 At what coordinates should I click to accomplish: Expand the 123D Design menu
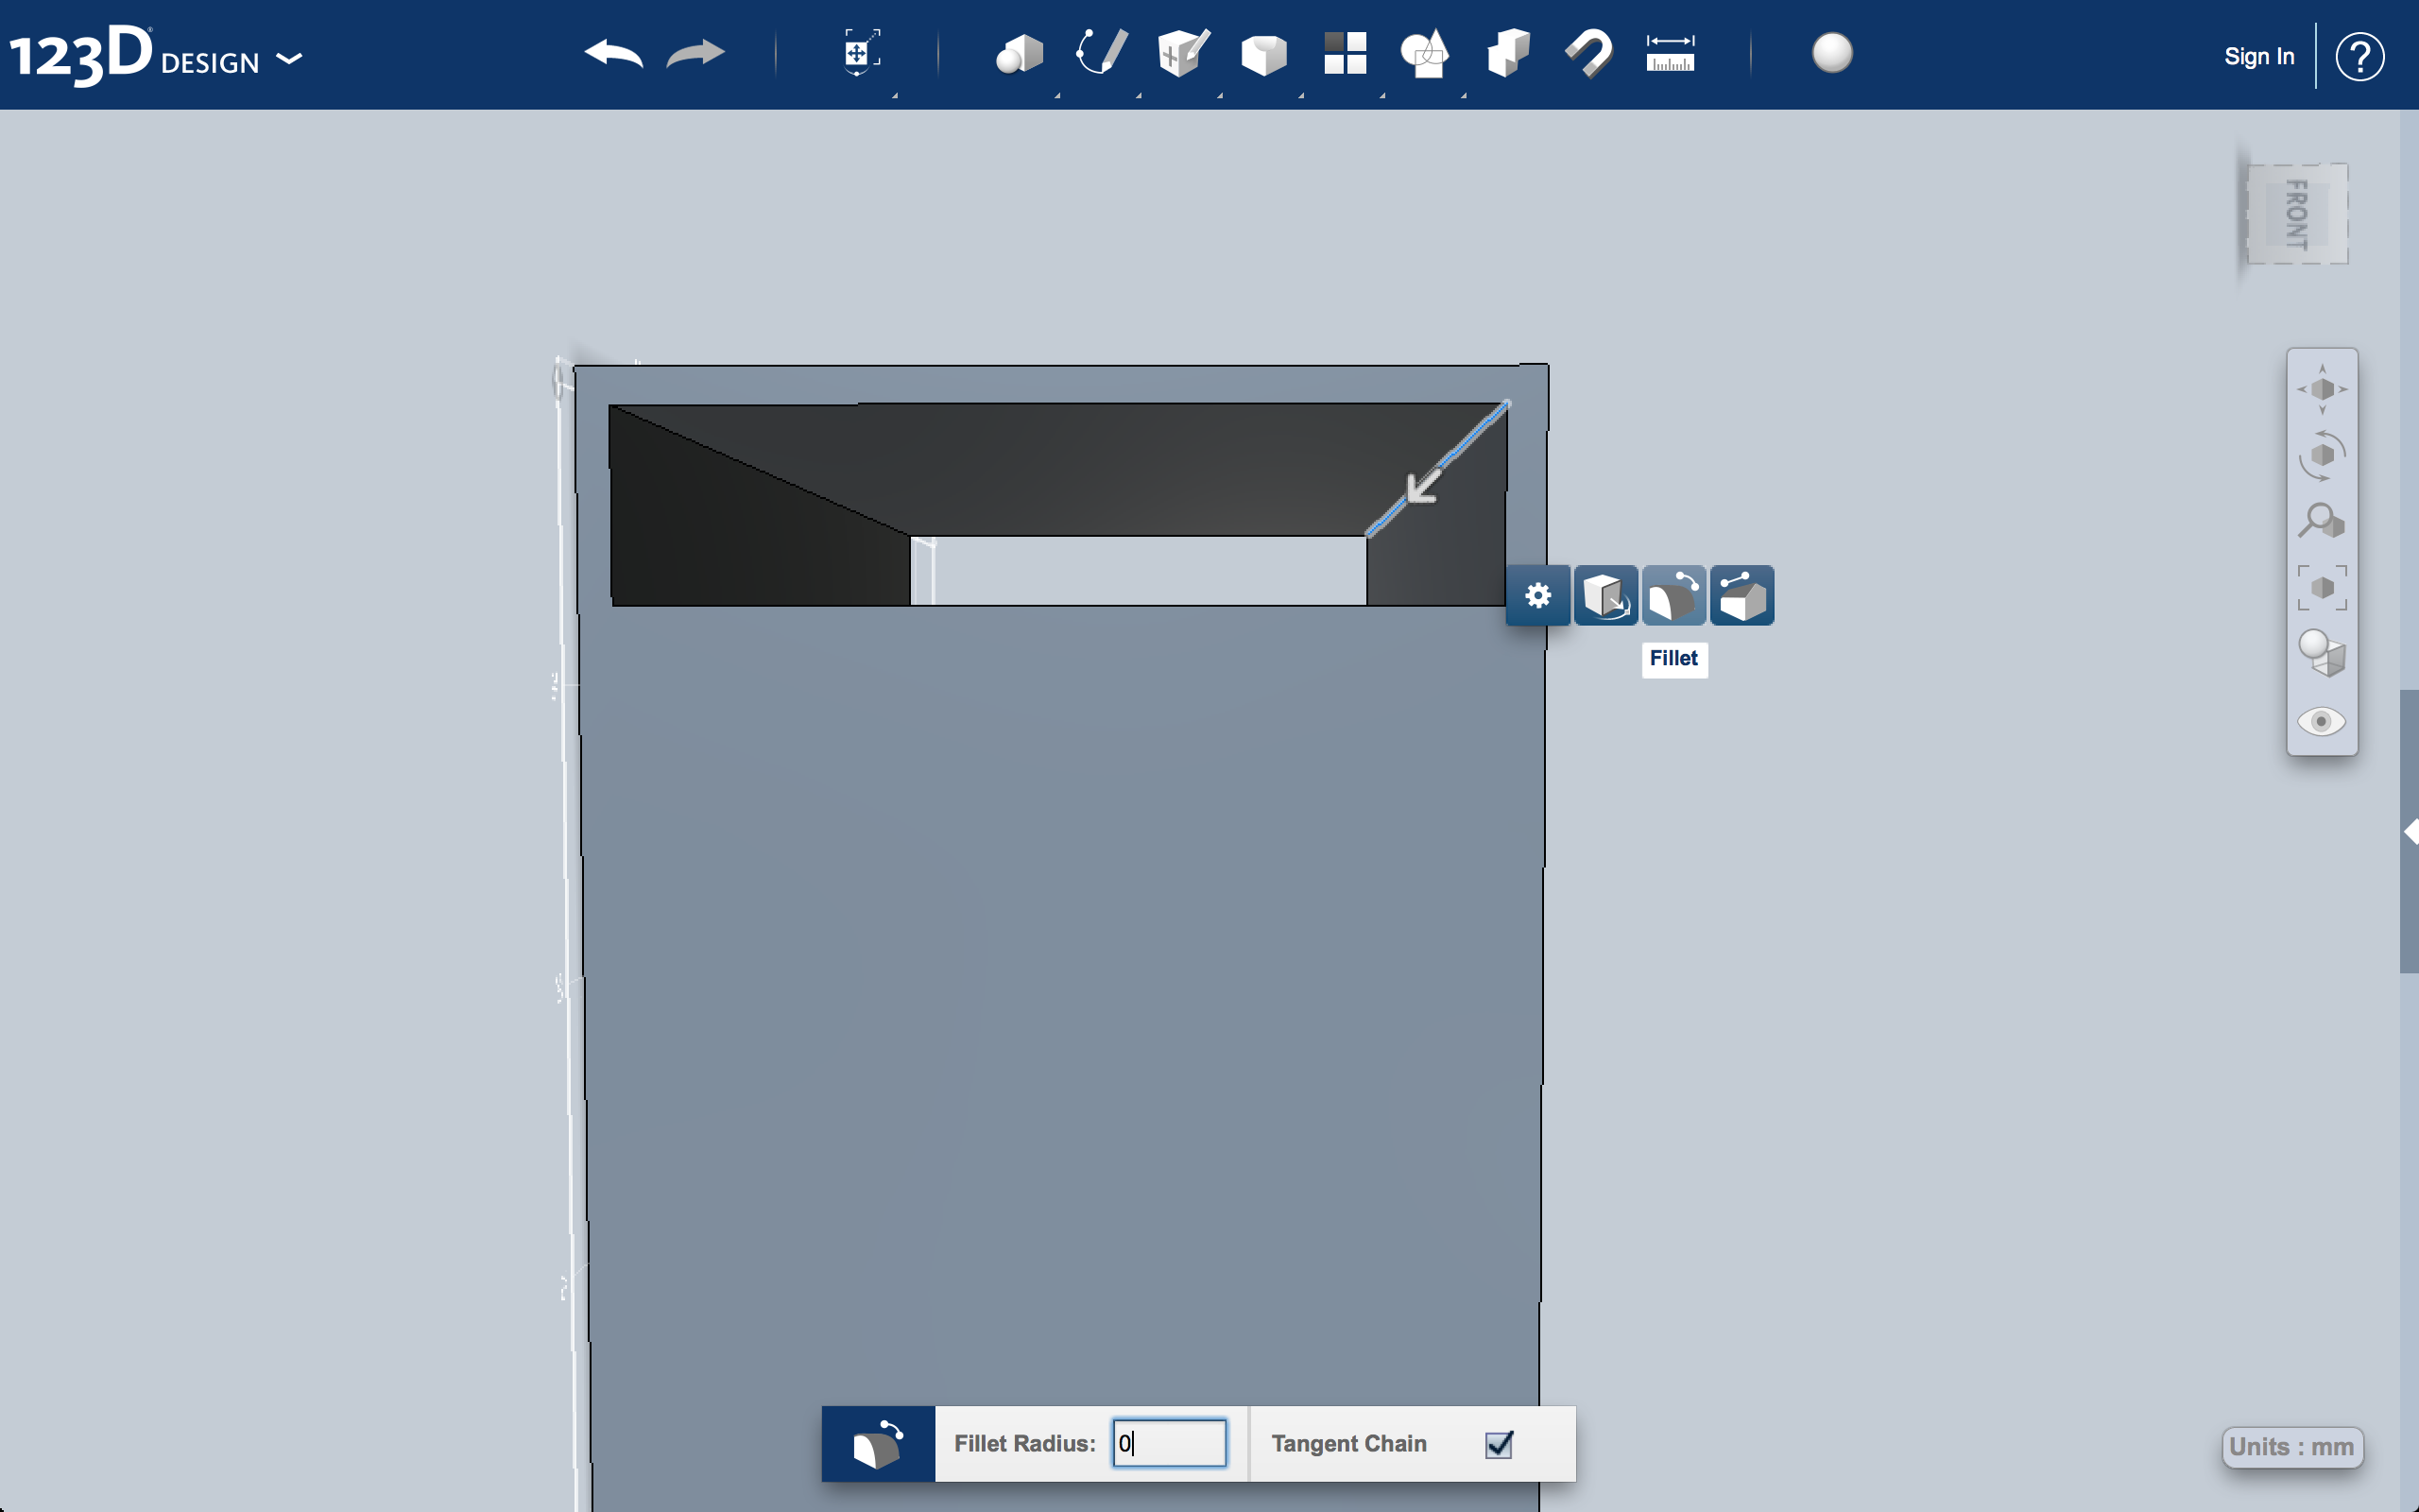pyautogui.click(x=291, y=60)
